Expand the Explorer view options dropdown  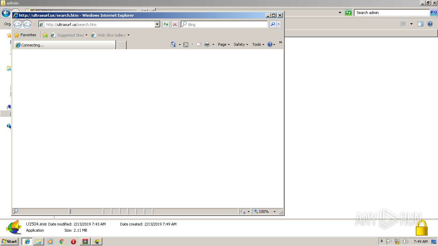click(x=411, y=24)
